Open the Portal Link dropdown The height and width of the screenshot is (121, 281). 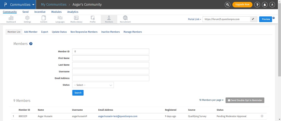(x=195, y=19)
